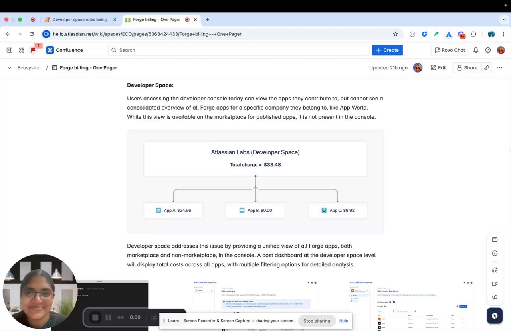Screen dimensions: 511x331
Task: Open the green highlighter extension
Action: [437, 34]
